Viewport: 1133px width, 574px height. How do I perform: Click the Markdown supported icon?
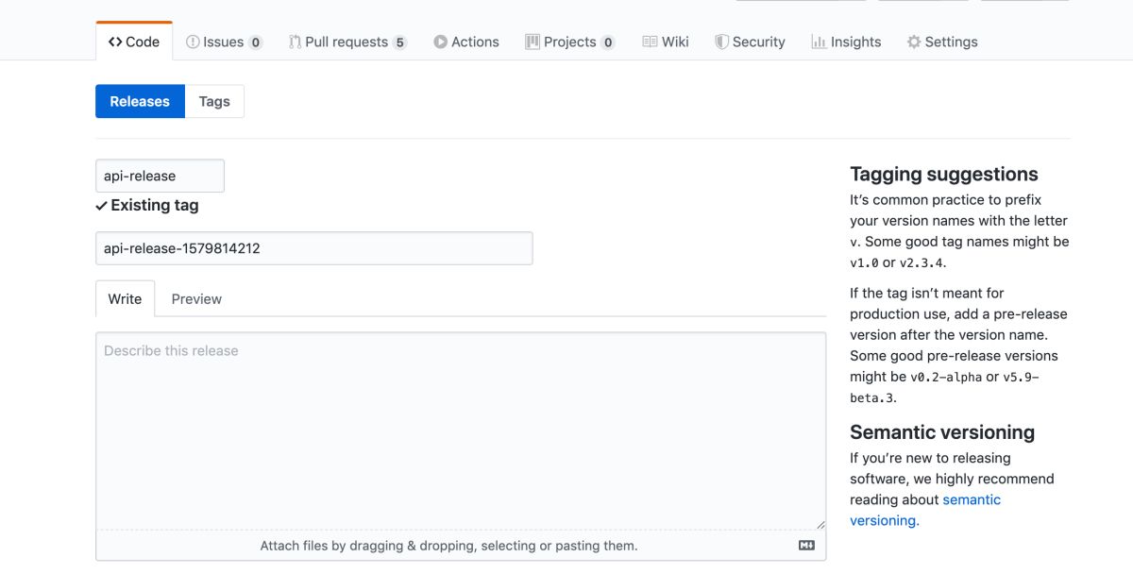806,546
